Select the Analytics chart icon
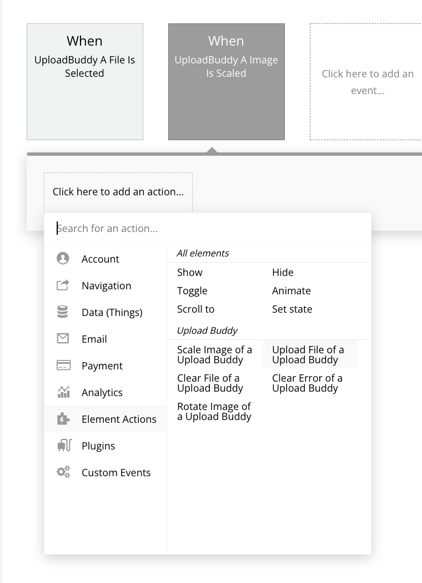Screen dimensions: 422x583 63,392
